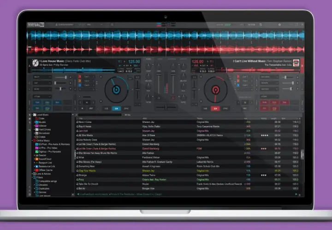Click the red right jog wheel center

pyautogui.click(x=215, y=90)
